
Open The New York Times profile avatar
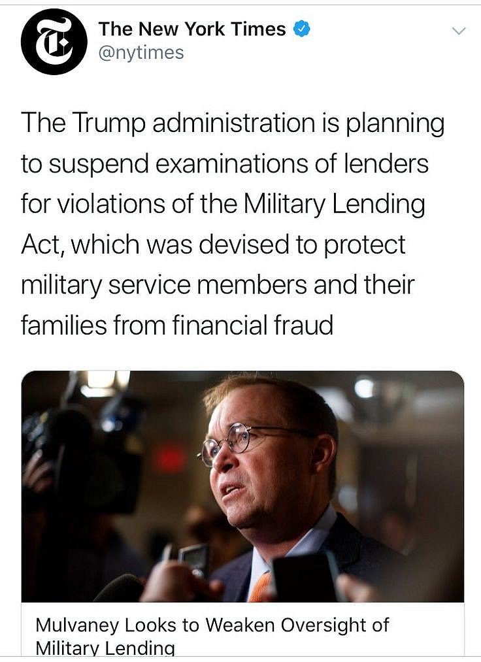coord(54,42)
